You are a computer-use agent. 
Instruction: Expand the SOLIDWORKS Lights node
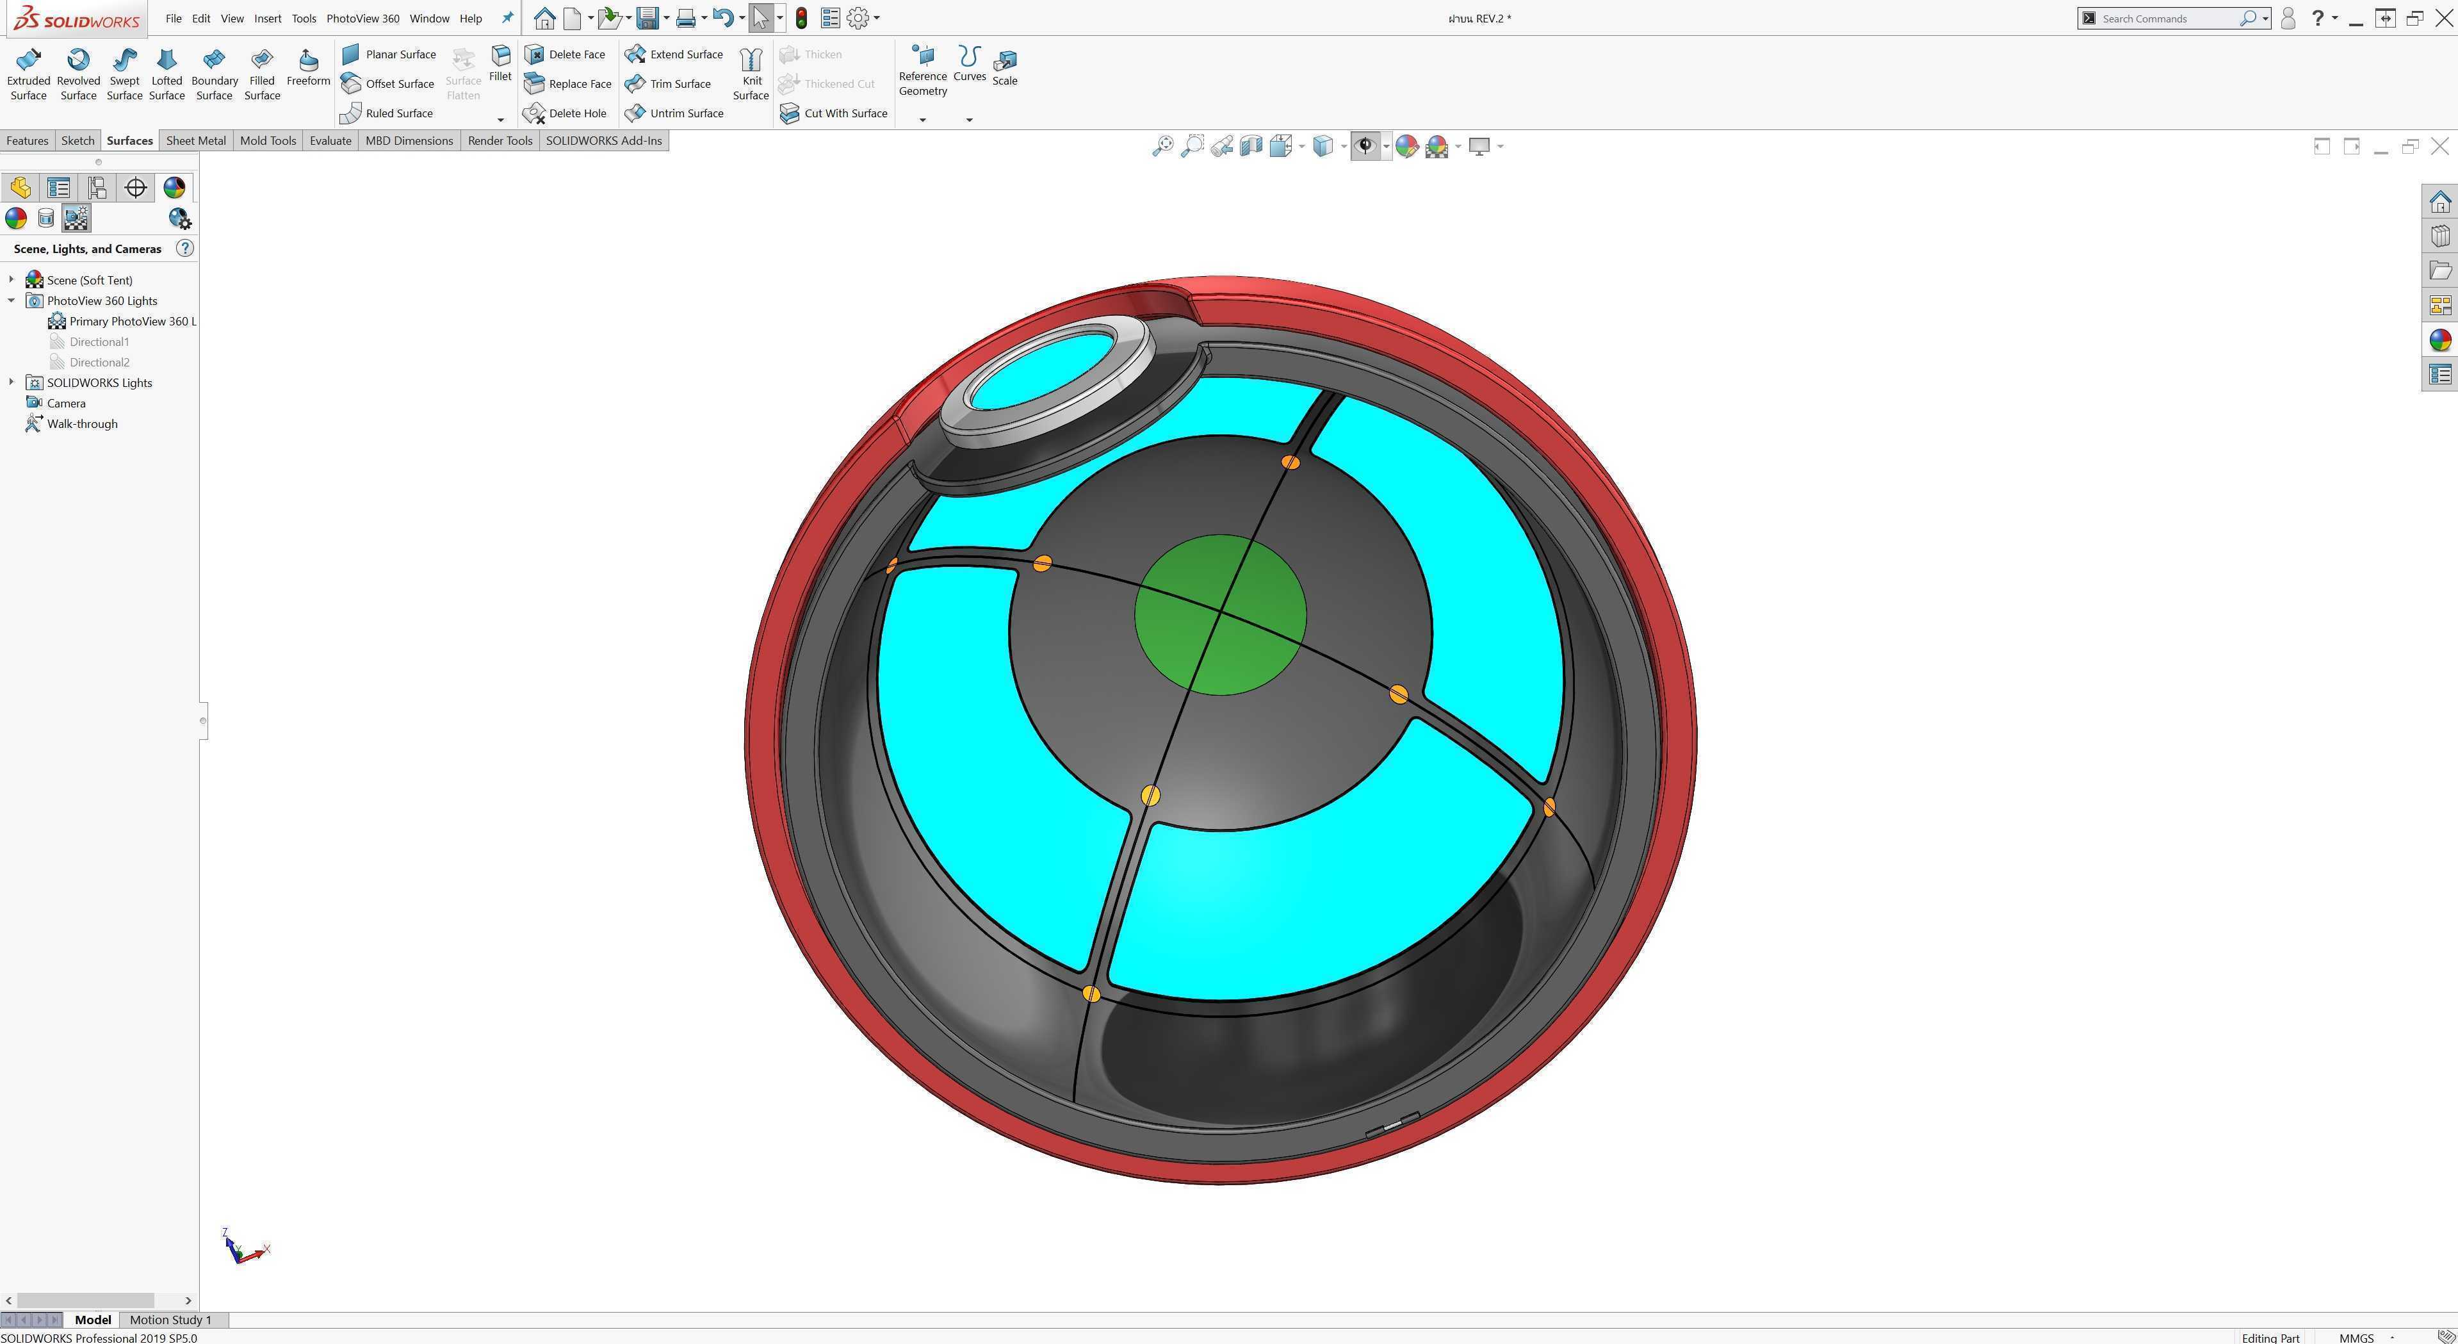coord(12,383)
